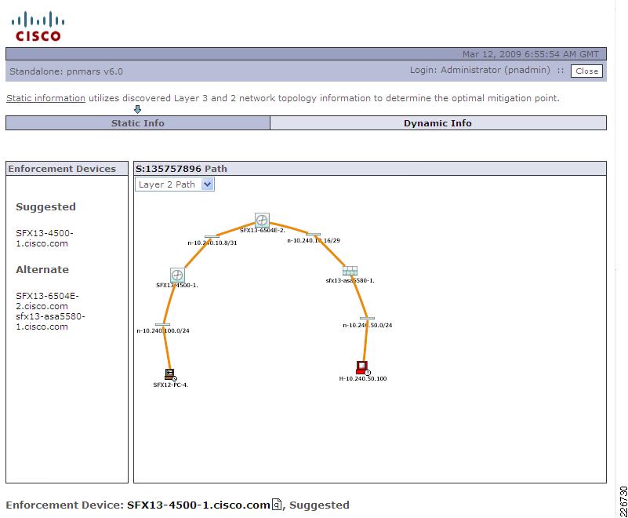Click the Alternate heading

tap(42, 269)
